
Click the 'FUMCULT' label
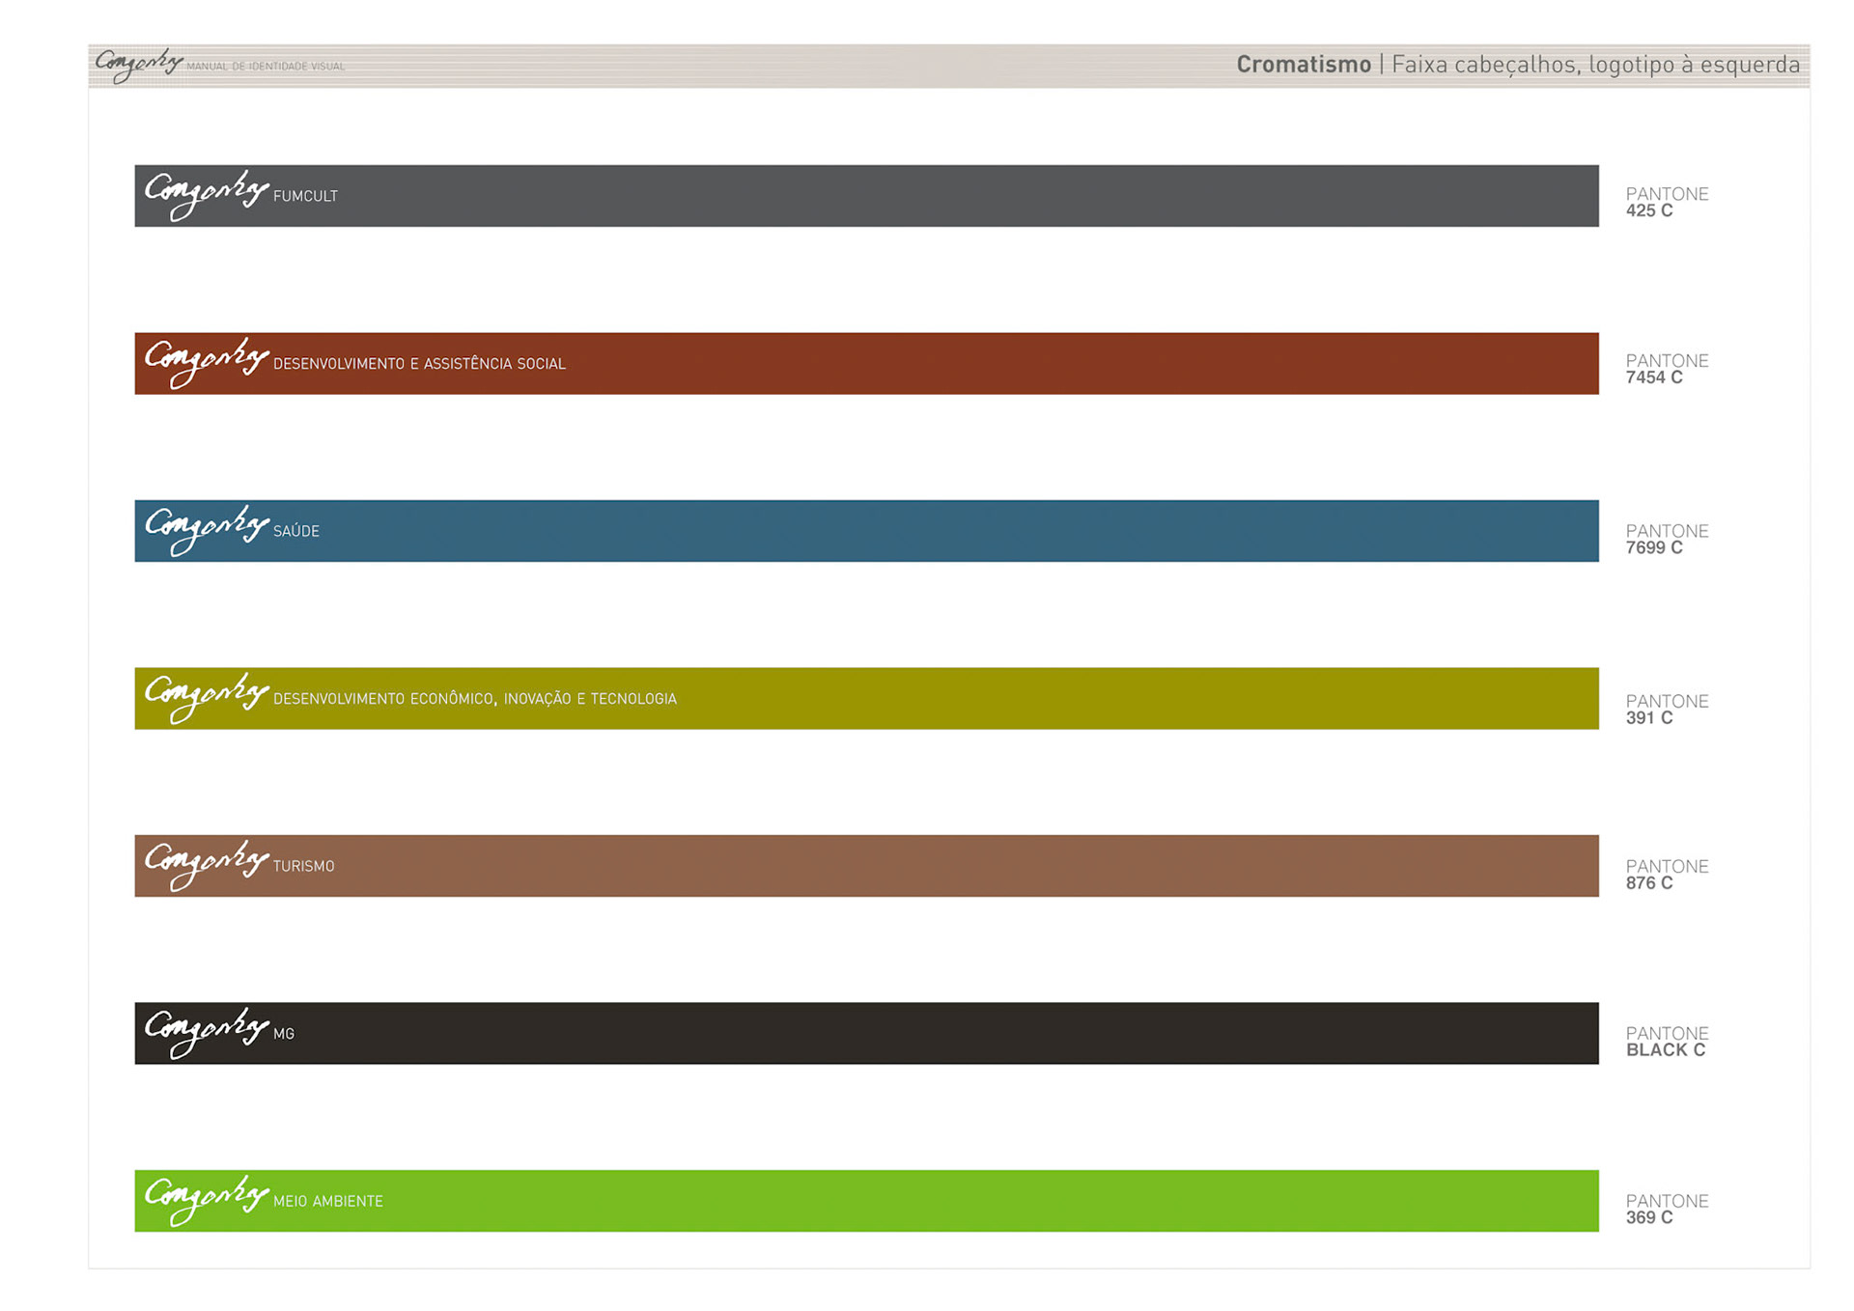[x=305, y=196]
